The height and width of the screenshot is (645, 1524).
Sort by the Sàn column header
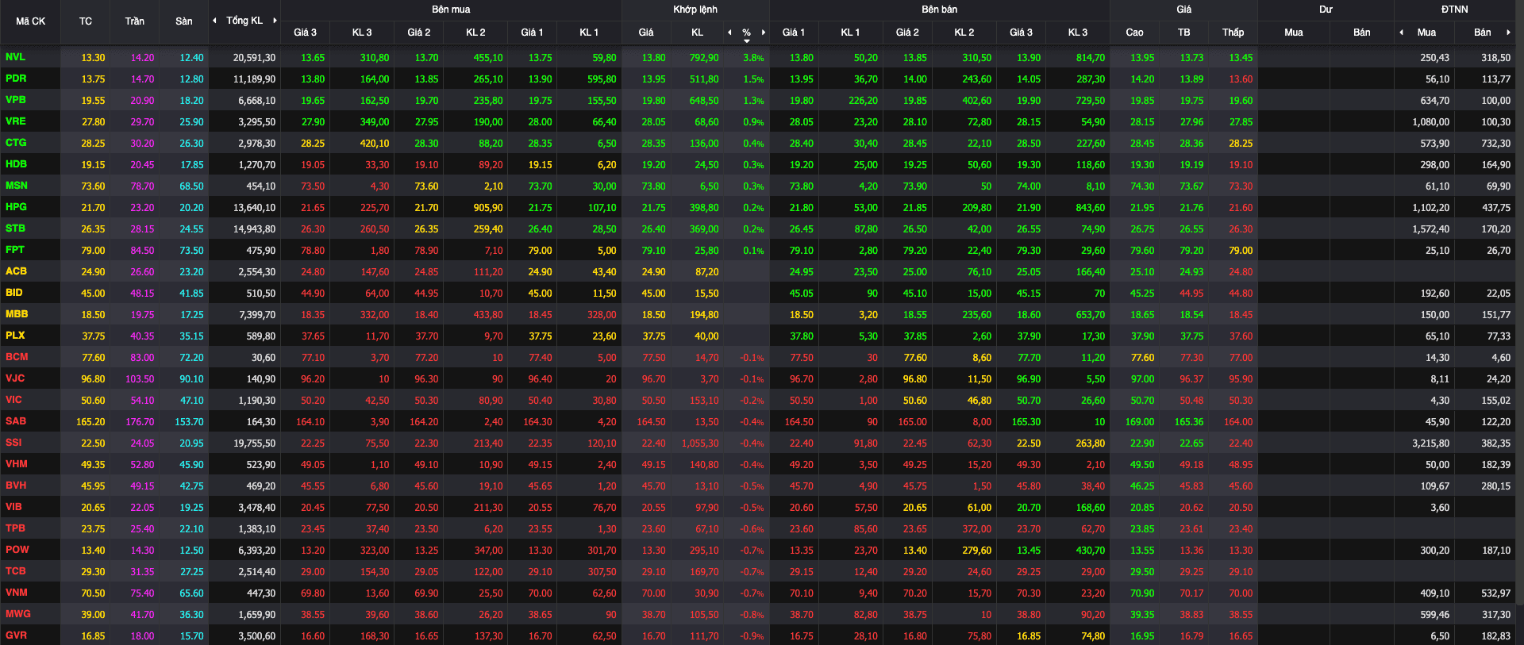point(183,21)
